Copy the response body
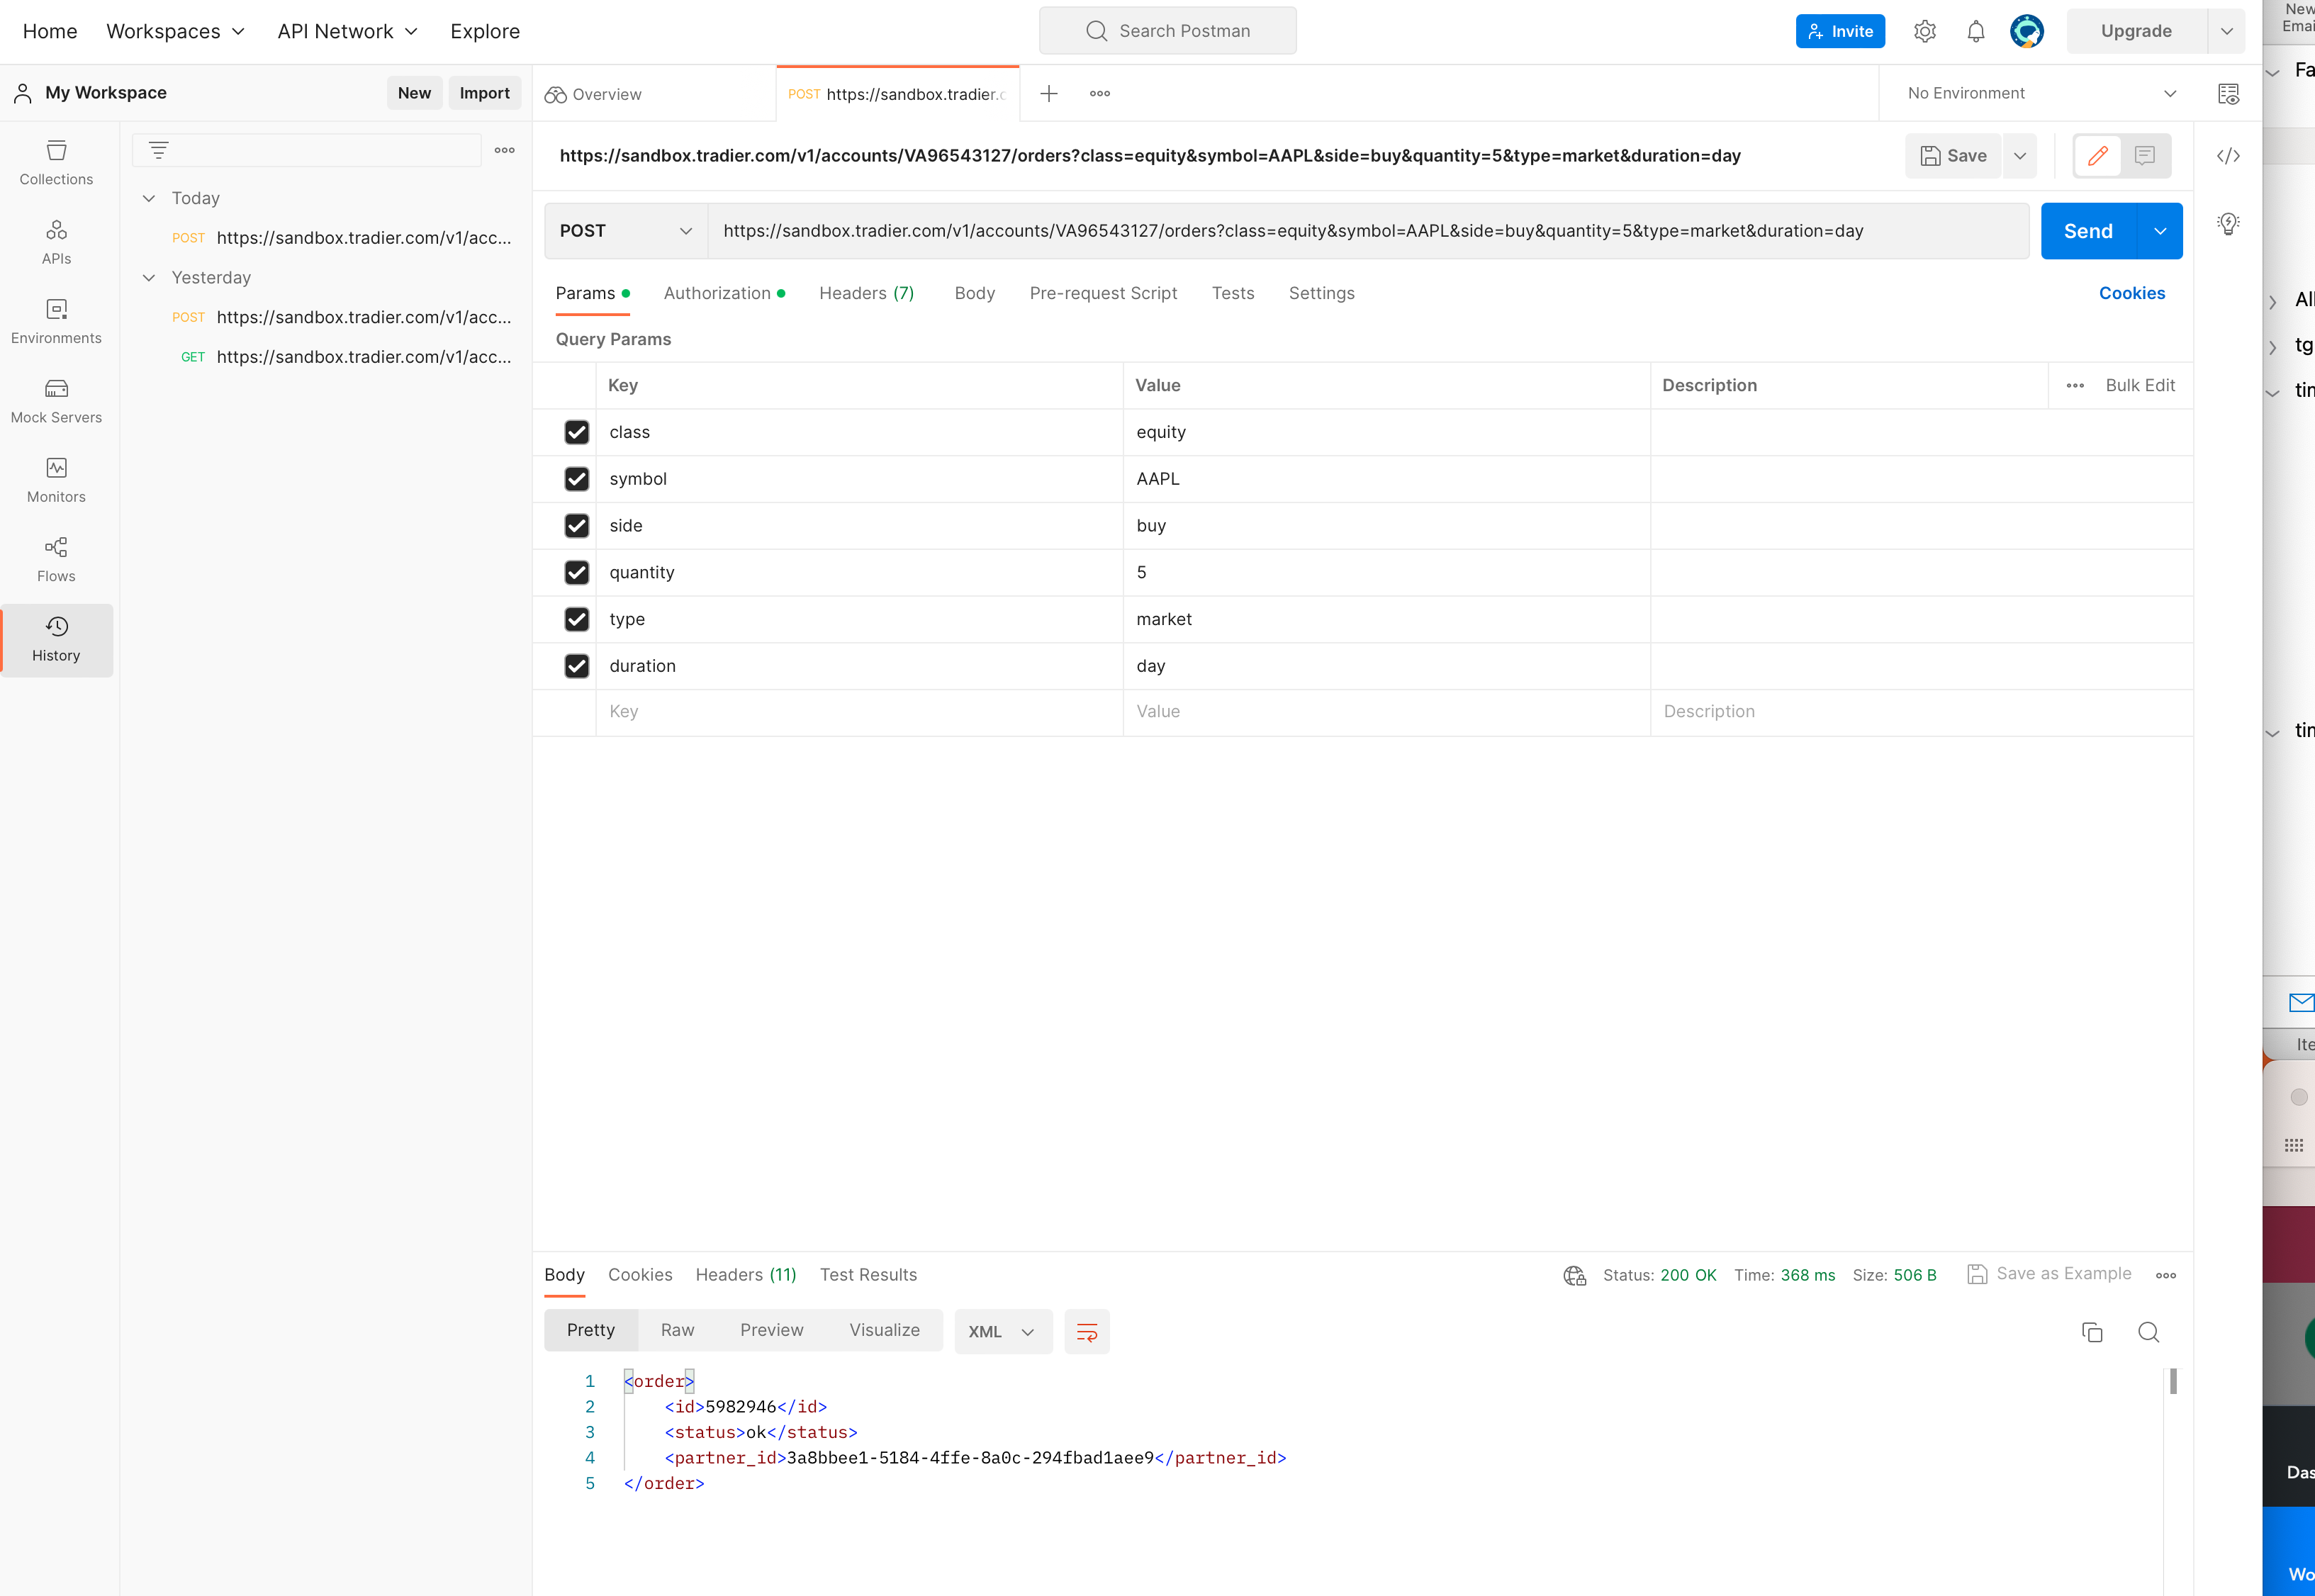The image size is (2315, 1596). (x=2091, y=1332)
